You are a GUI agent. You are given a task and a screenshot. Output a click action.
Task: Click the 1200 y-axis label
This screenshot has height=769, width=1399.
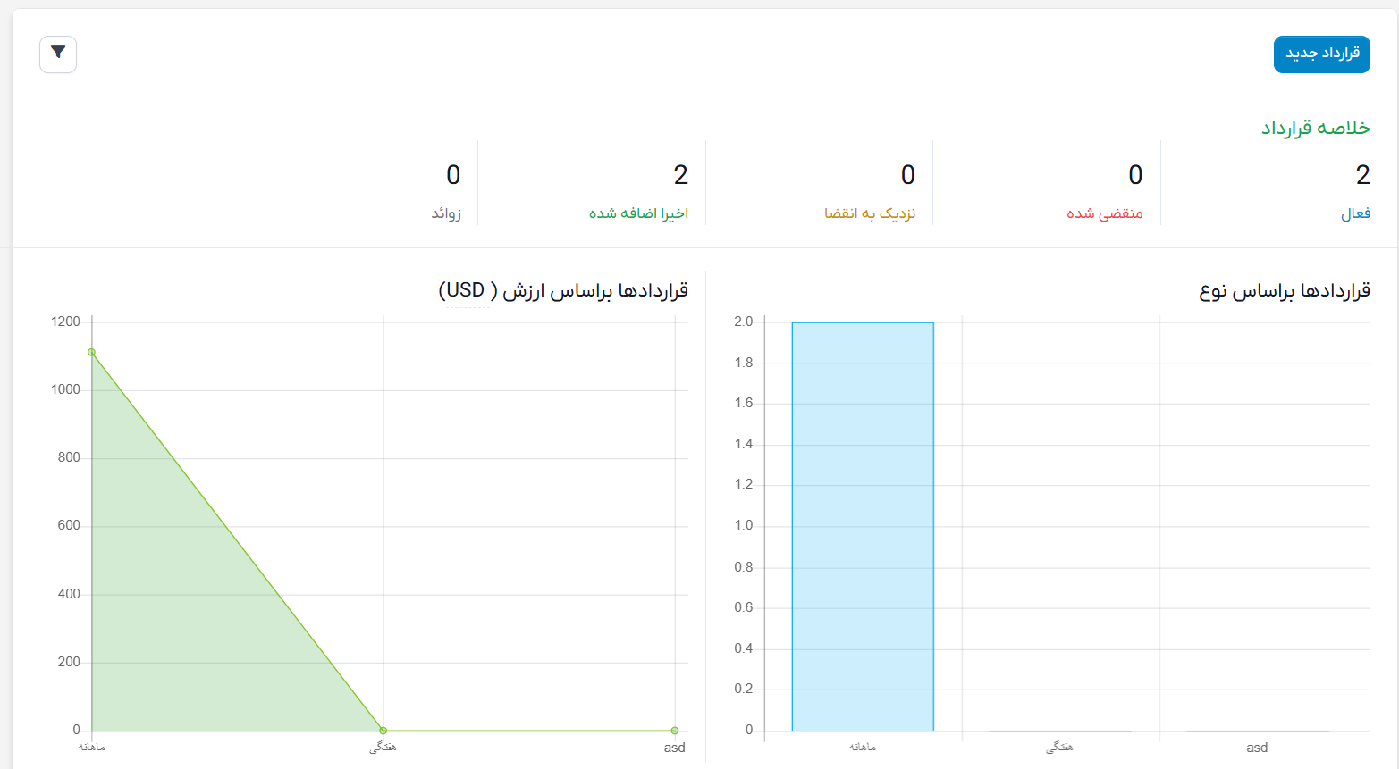pos(65,322)
